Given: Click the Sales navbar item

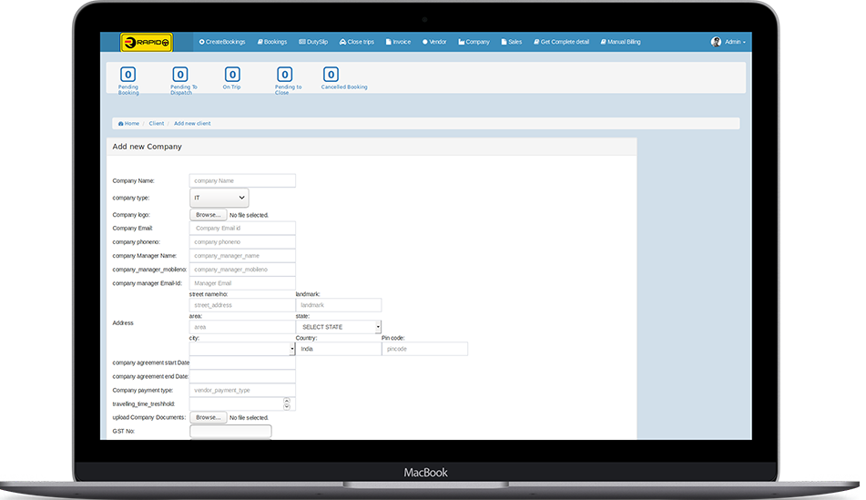Looking at the screenshot, I should (512, 42).
